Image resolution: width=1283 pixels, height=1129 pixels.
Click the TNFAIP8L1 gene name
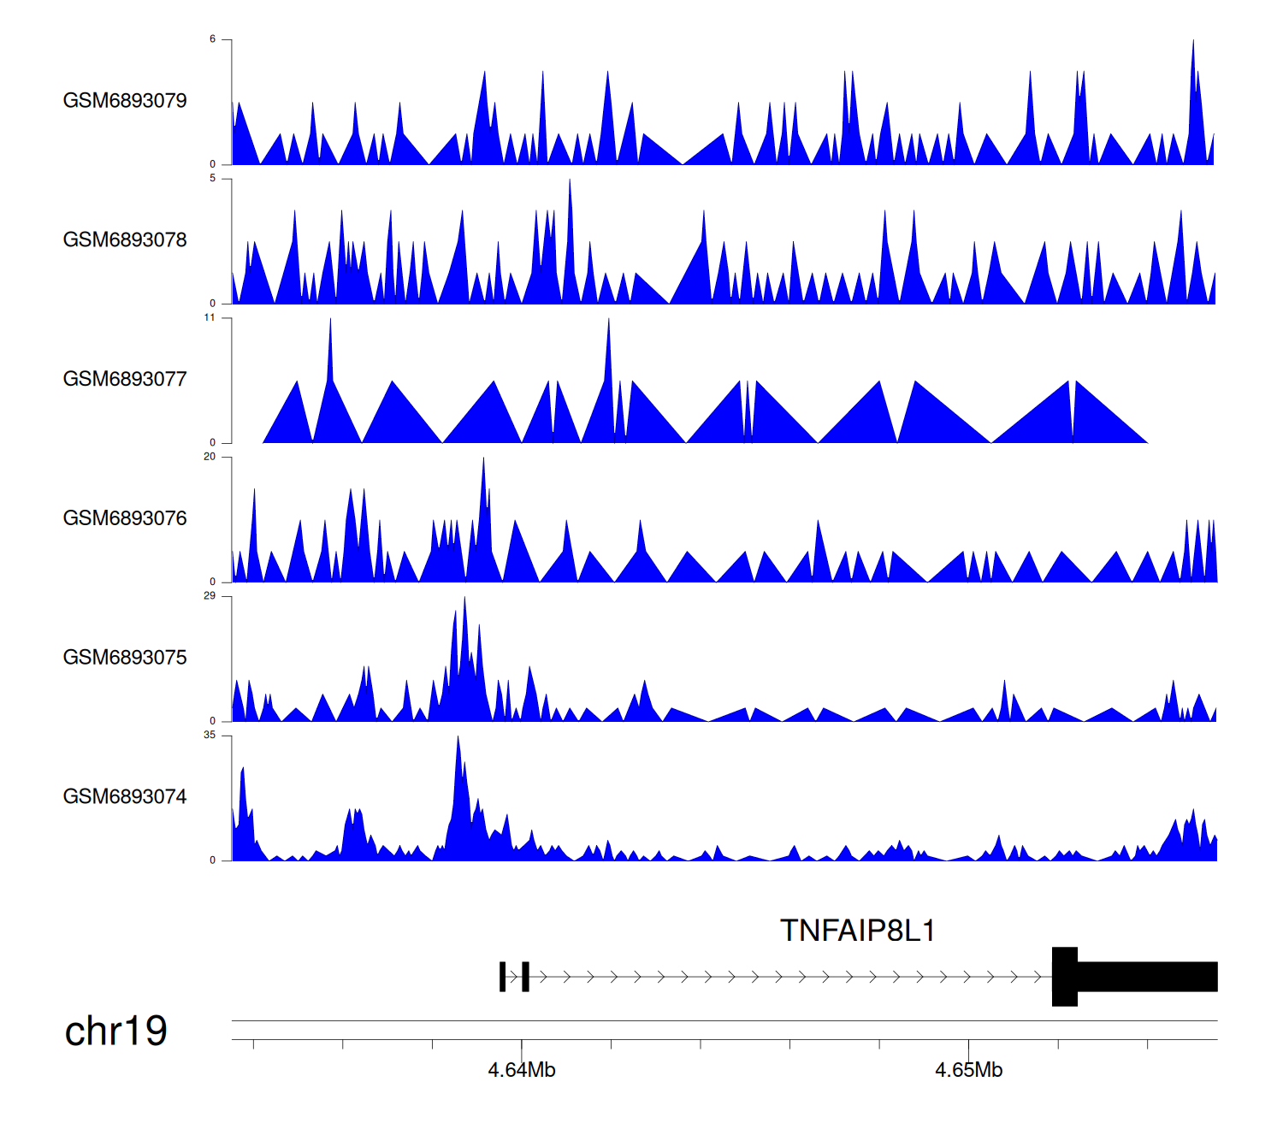pos(858,931)
